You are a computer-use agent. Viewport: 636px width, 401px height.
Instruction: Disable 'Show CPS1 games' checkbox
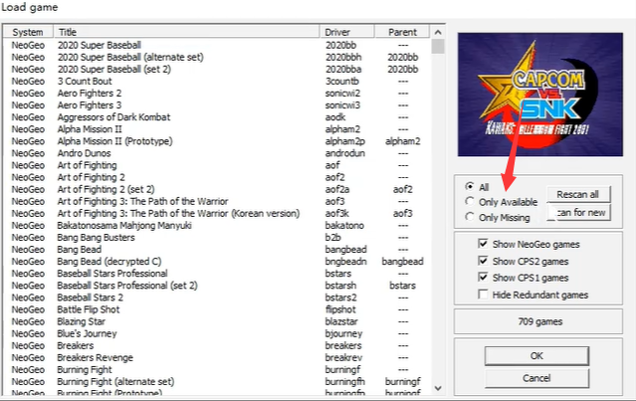tap(484, 278)
